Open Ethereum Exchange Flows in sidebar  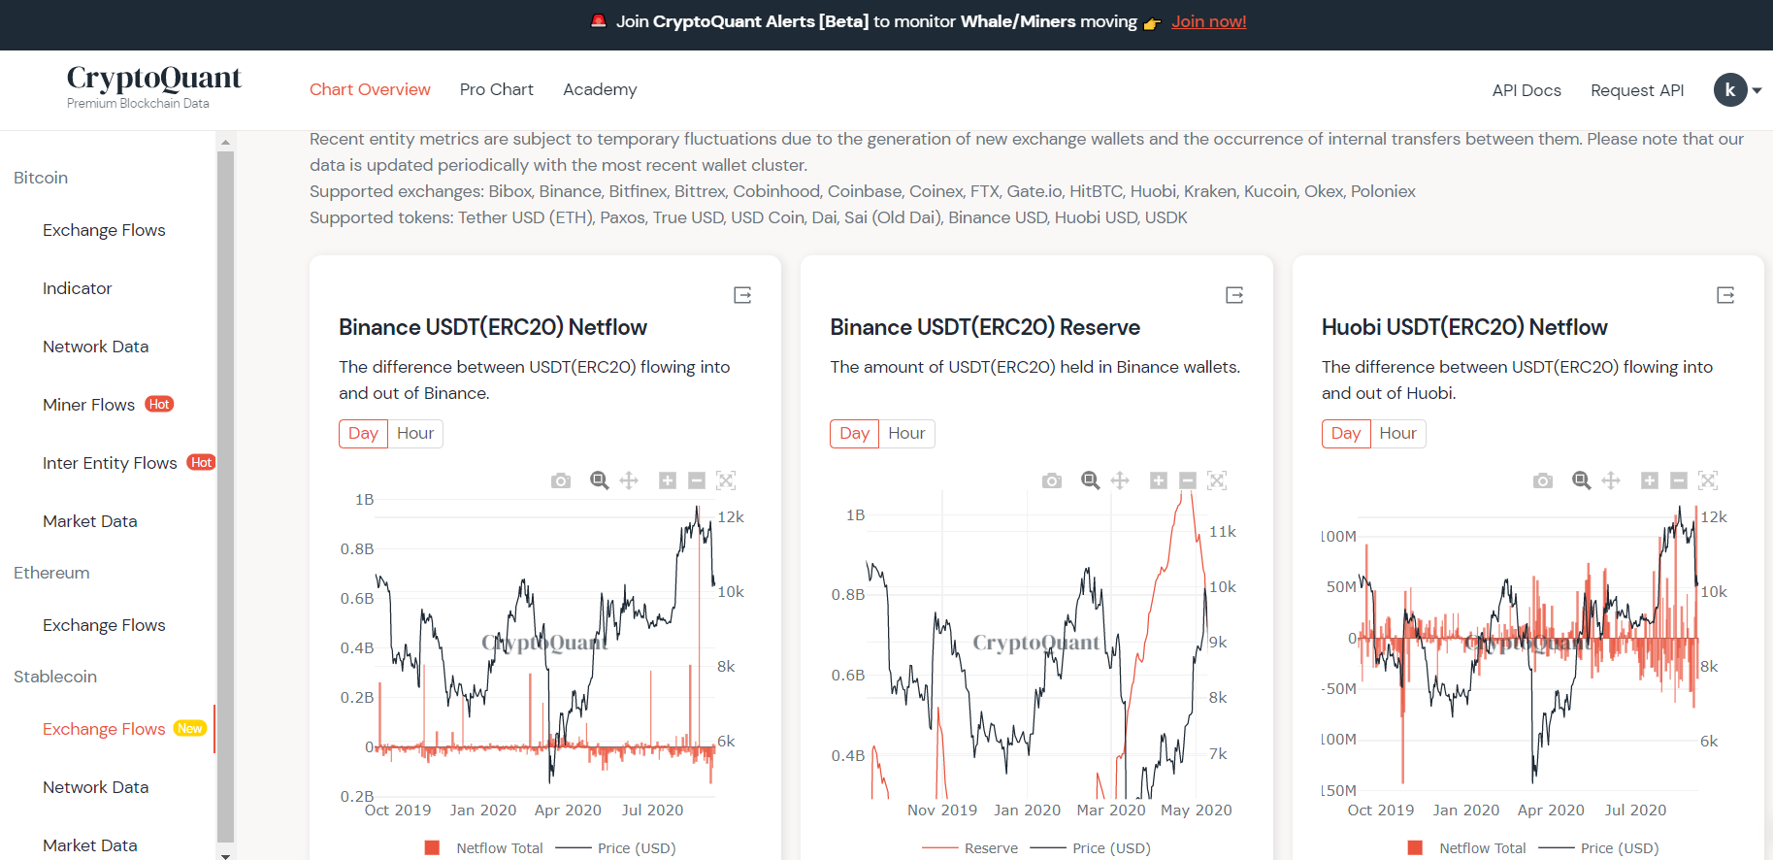click(104, 625)
